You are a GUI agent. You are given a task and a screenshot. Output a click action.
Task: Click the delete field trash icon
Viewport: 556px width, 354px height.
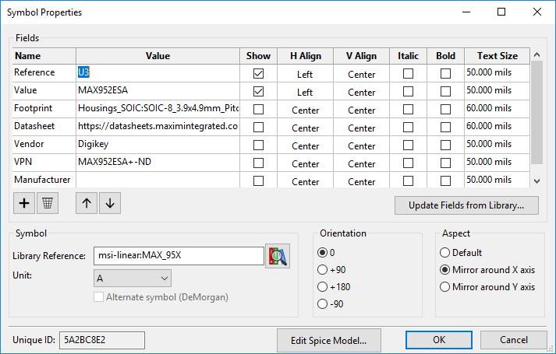pyautogui.click(x=48, y=203)
